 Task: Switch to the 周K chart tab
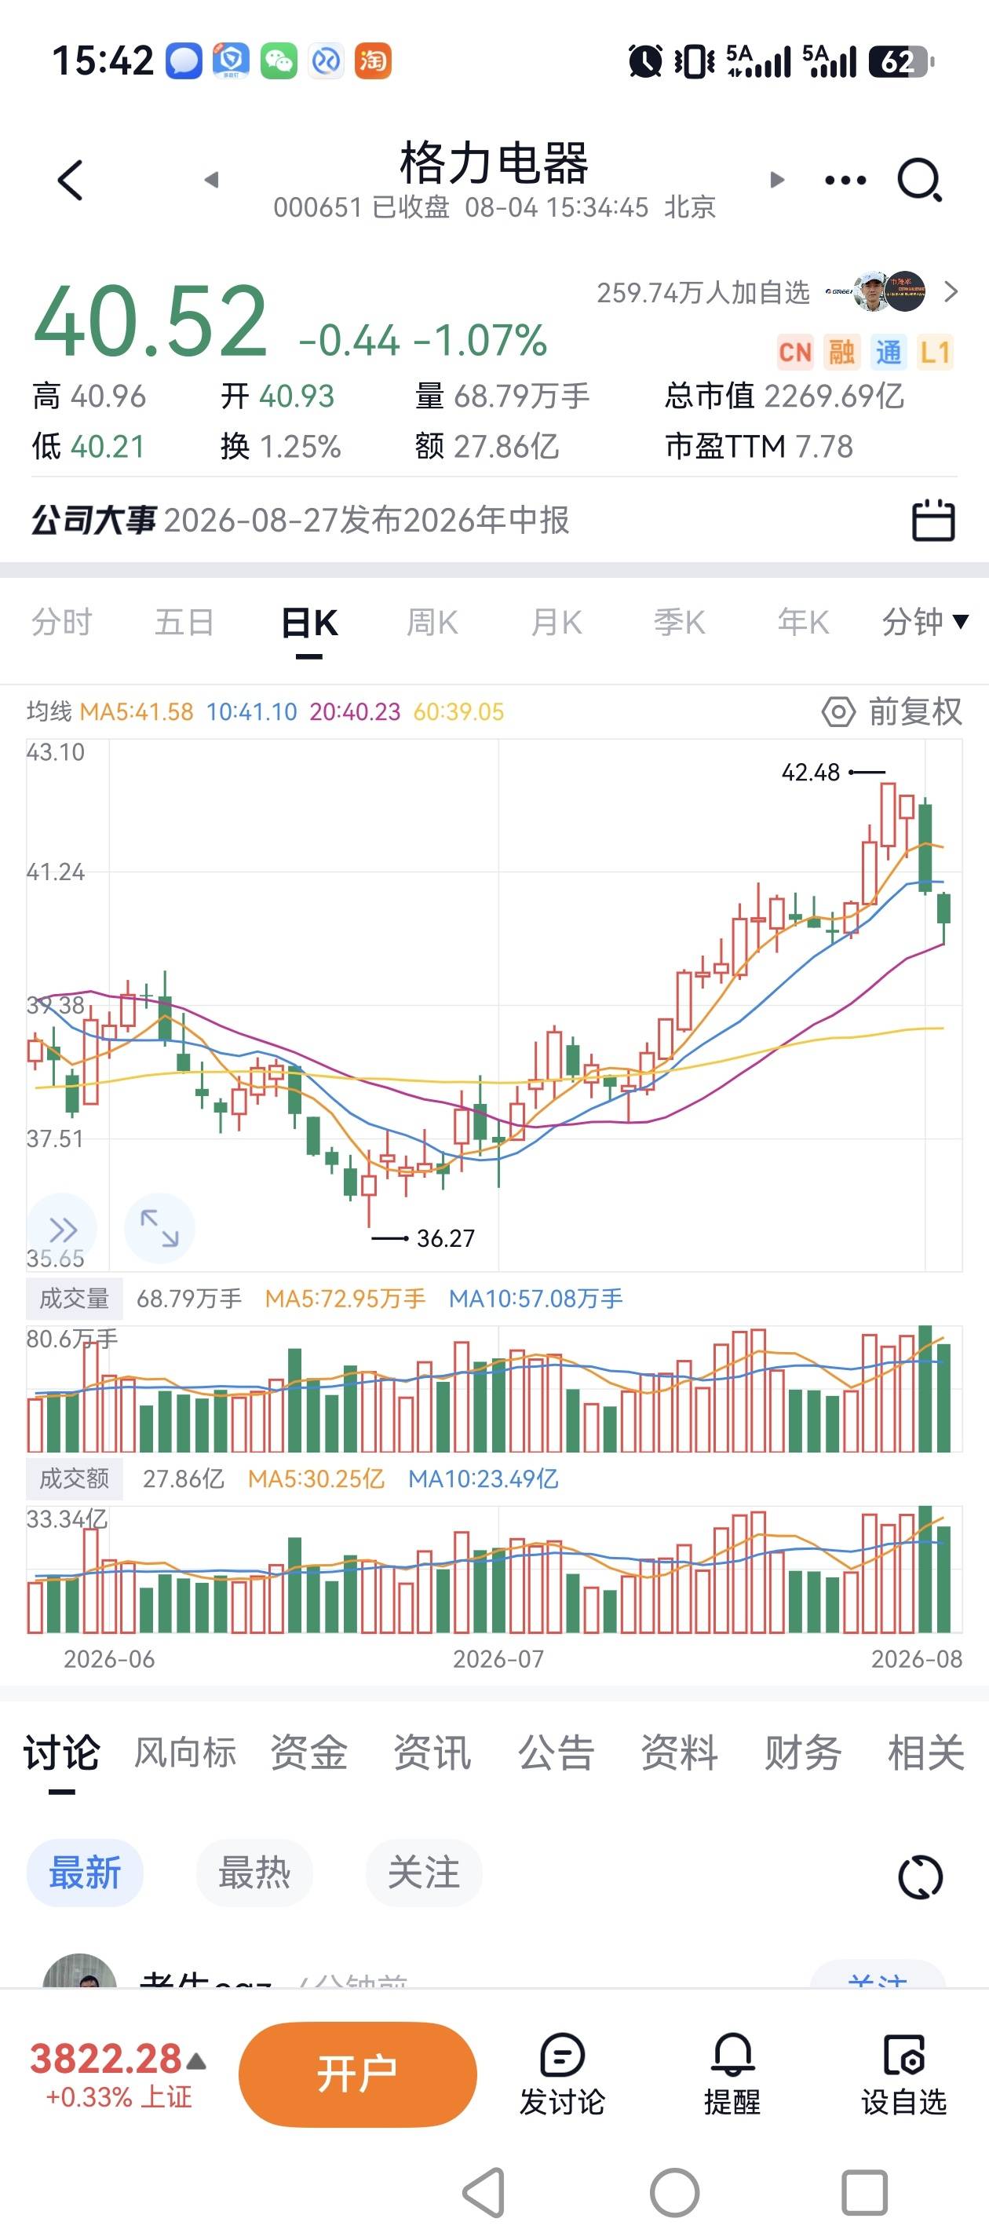click(432, 623)
